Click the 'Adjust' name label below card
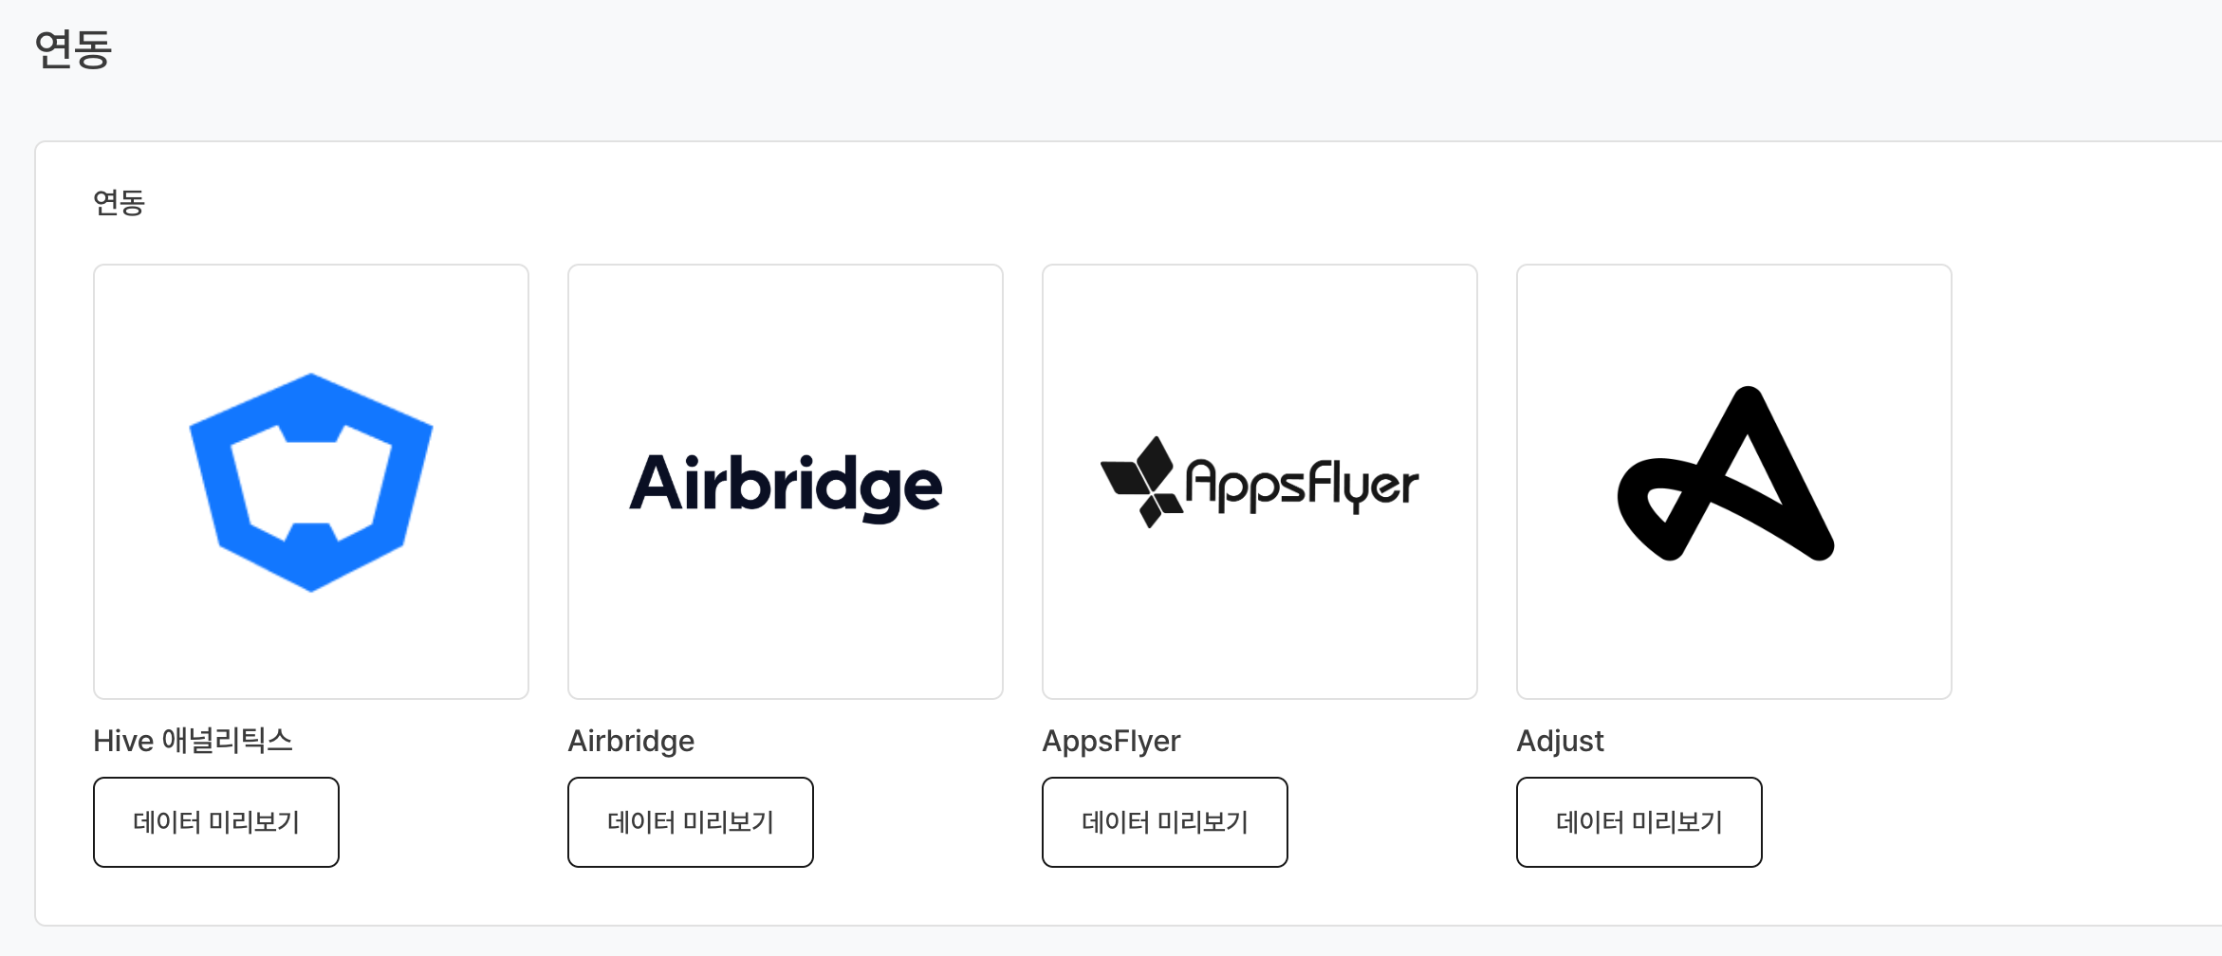 coord(1560,741)
